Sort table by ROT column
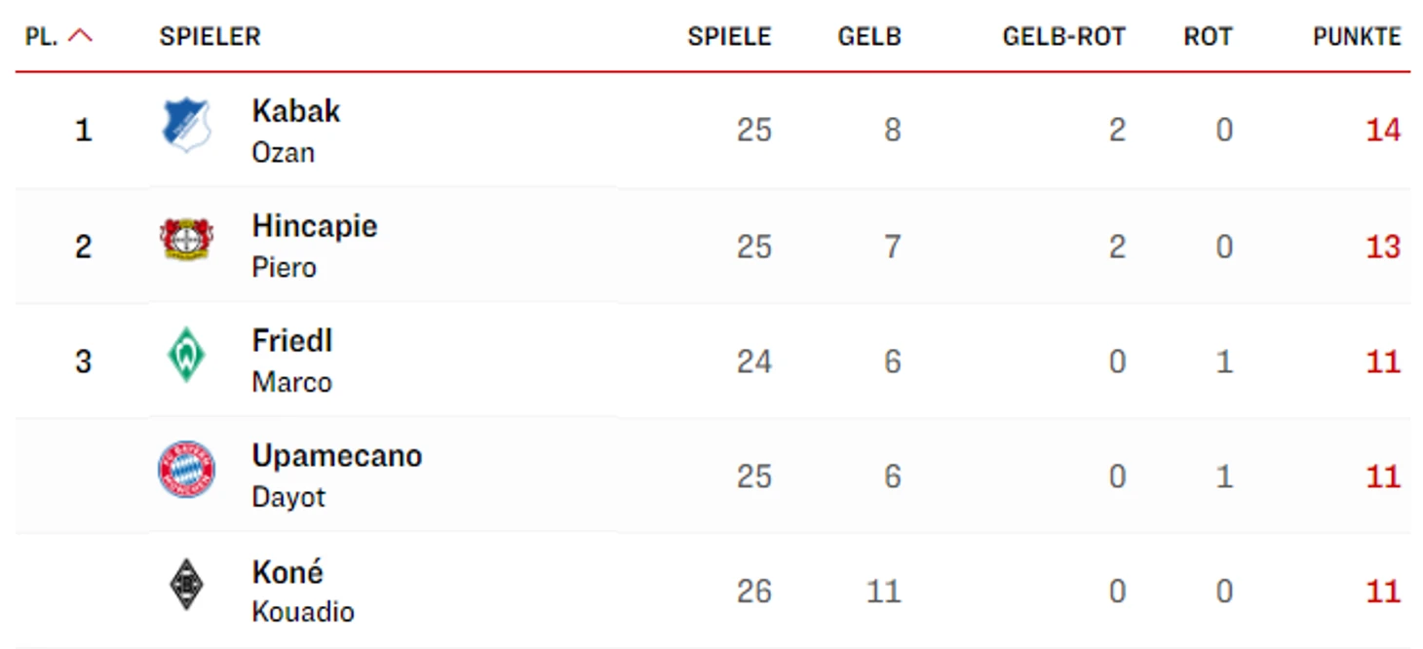This screenshot has height=649, width=1423. coord(1208,37)
